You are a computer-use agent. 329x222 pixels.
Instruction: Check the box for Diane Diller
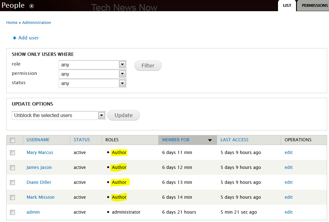12,183
